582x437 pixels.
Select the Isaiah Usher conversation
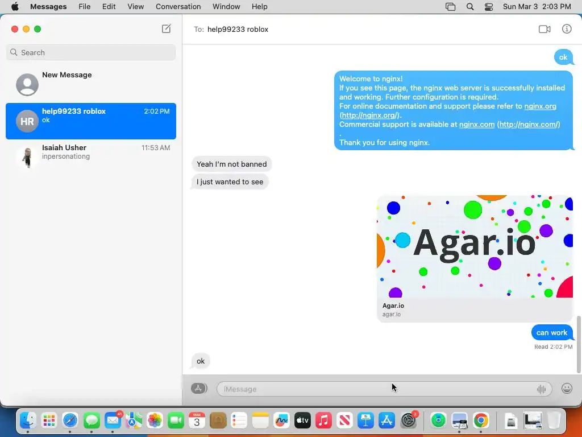pyautogui.click(x=91, y=157)
